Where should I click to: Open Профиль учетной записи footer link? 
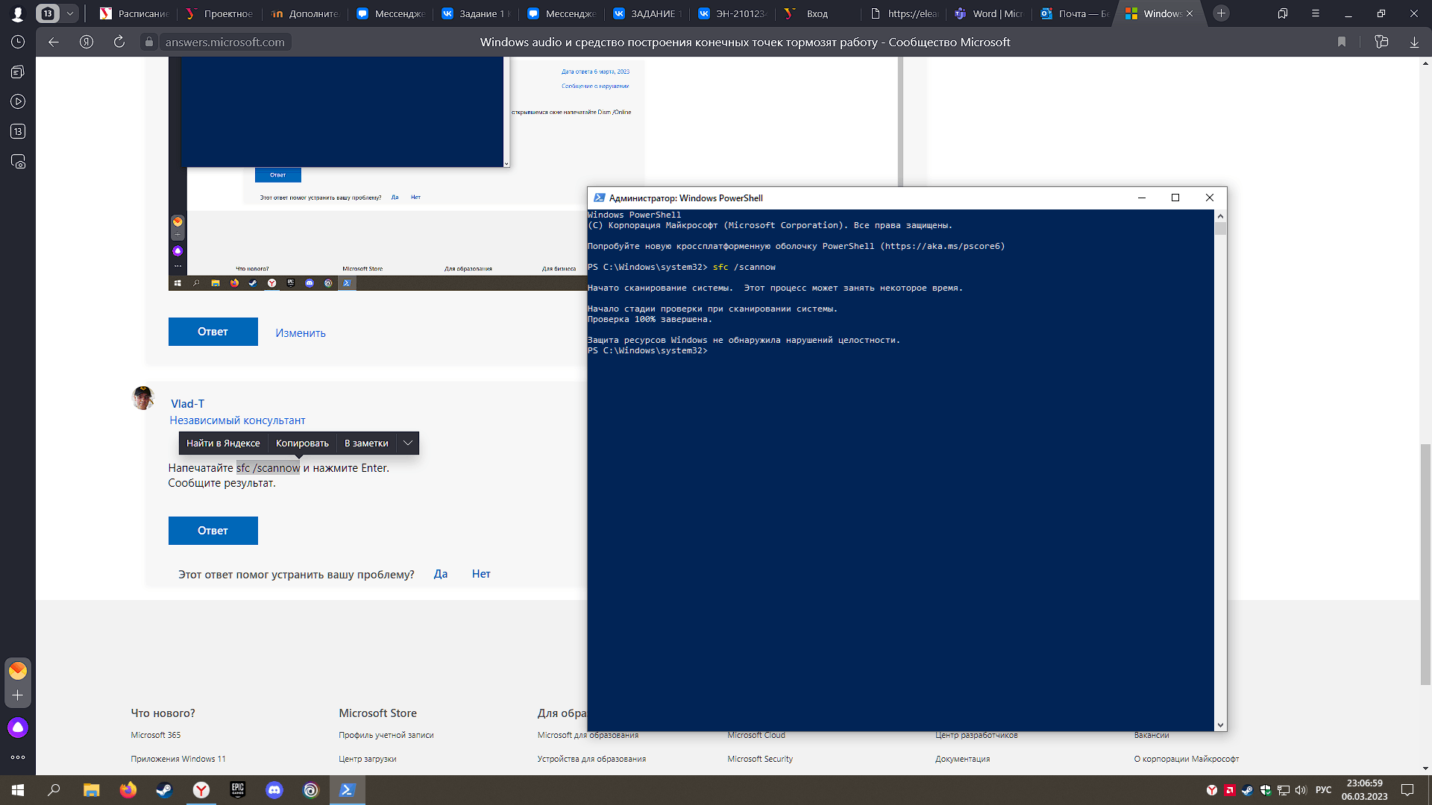click(x=386, y=735)
